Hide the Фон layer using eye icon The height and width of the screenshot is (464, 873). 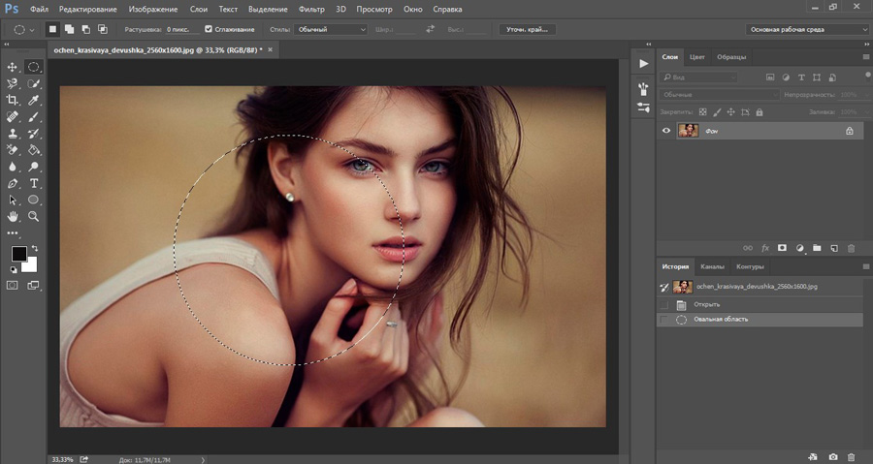665,130
